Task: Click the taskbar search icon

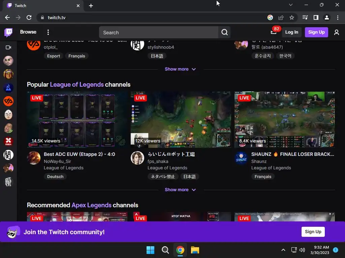Action: (x=165, y=250)
